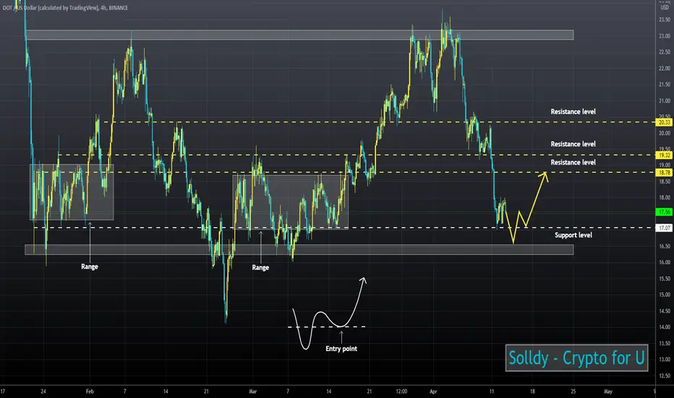Click the Feb date on time axis
This screenshot has width=674, height=398.
click(x=90, y=391)
